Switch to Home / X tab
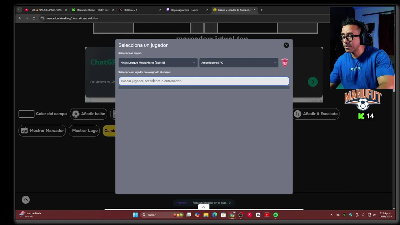The height and width of the screenshot is (225, 400). point(140,10)
